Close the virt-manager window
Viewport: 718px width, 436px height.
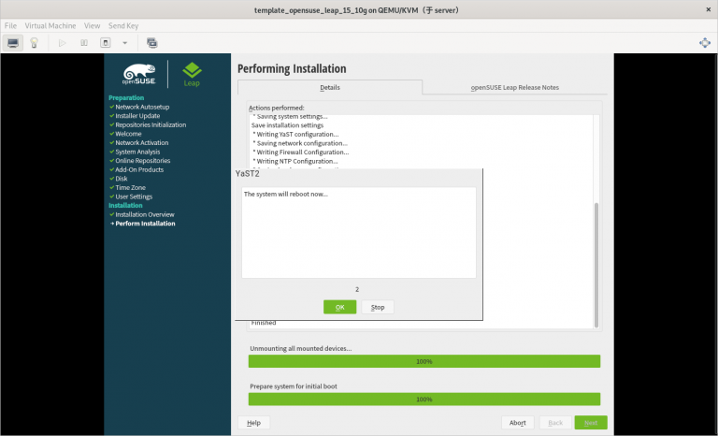[x=708, y=9]
